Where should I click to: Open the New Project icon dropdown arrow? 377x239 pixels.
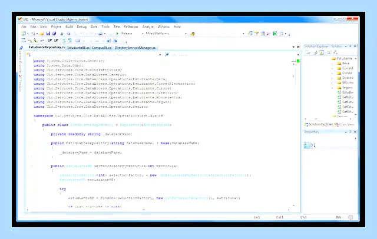pos(28,34)
